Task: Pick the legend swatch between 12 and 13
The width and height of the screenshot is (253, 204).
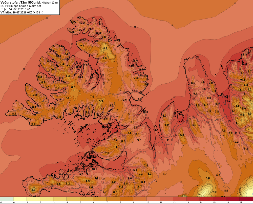Action: click(x=180, y=199)
